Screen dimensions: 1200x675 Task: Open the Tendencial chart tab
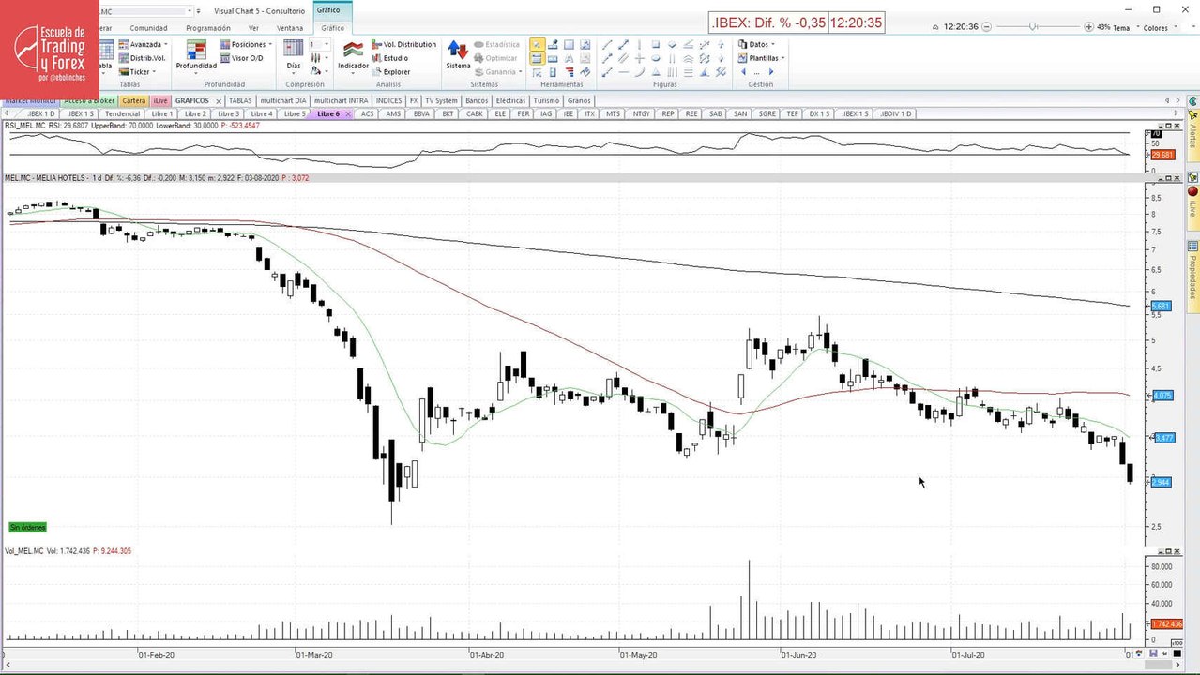coord(122,113)
